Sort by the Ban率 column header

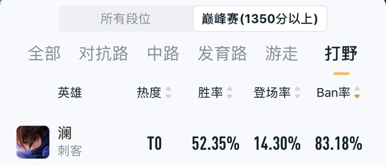click(x=334, y=93)
